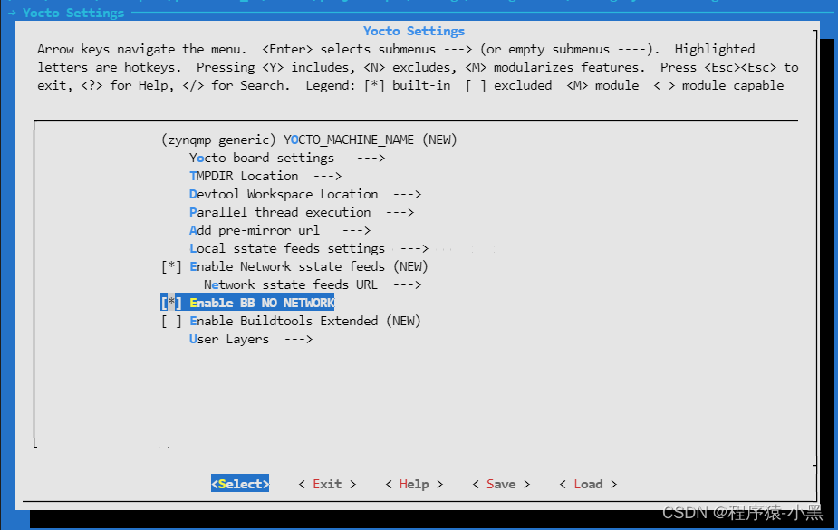Click the Save button
This screenshot has height=530, width=838.
[501, 484]
